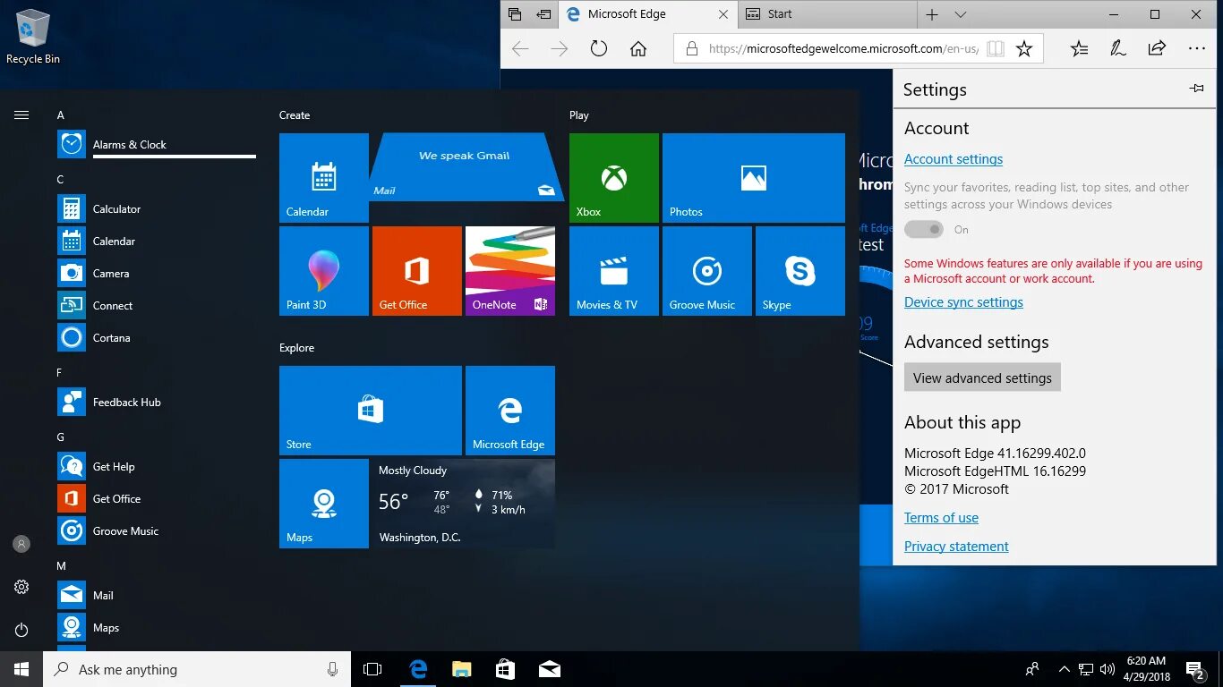Open the Calendar tile

click(x=324, y=178)
